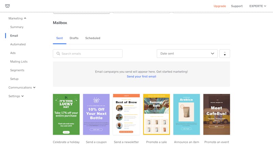Expand the Communications menu
Viewport: 273px width, 153px height.
pyautogui.click(x=22, y=87)
